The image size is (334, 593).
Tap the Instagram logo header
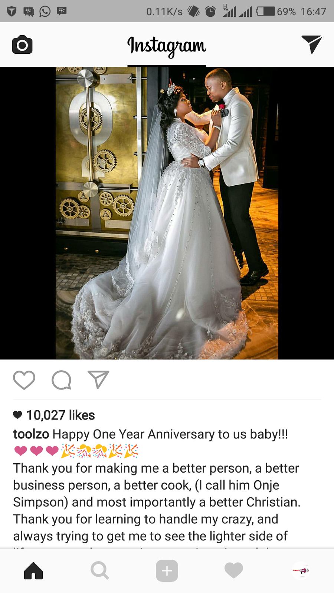[167, 46]
